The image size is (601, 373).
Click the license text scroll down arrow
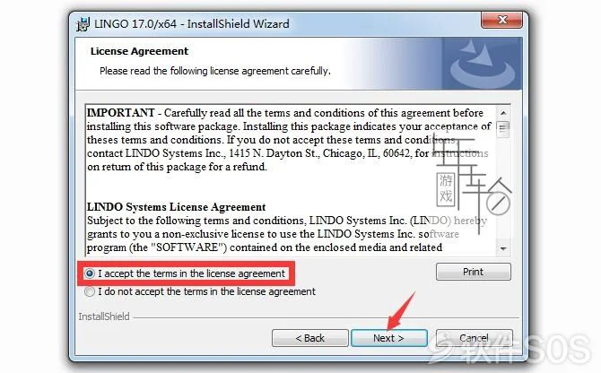tap(503, 249)
